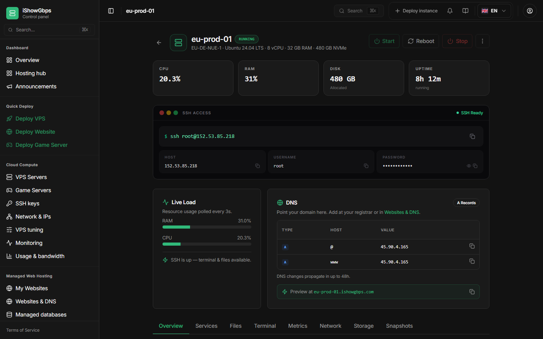Click the SSH Ready status label
The image size is (543, 339).
click(x=470, y=113)
